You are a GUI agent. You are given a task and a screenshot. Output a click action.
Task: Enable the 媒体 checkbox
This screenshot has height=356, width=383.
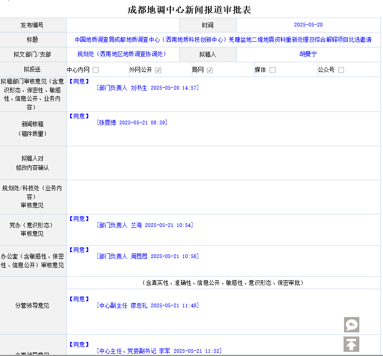(x=273, y=70)
